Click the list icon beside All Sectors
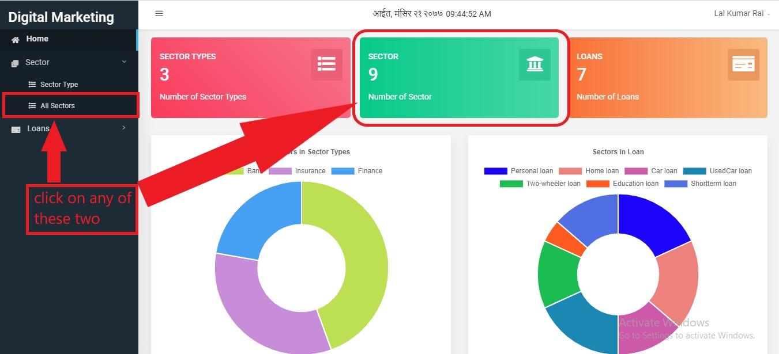This screenshot has width=779, height=354. 32,106
